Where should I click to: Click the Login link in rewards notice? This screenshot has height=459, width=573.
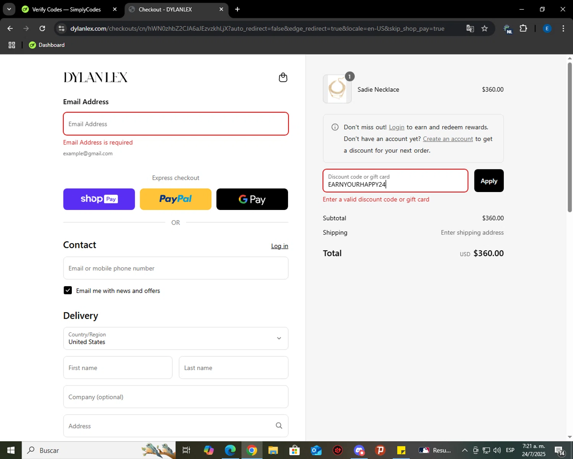point(397,127)
